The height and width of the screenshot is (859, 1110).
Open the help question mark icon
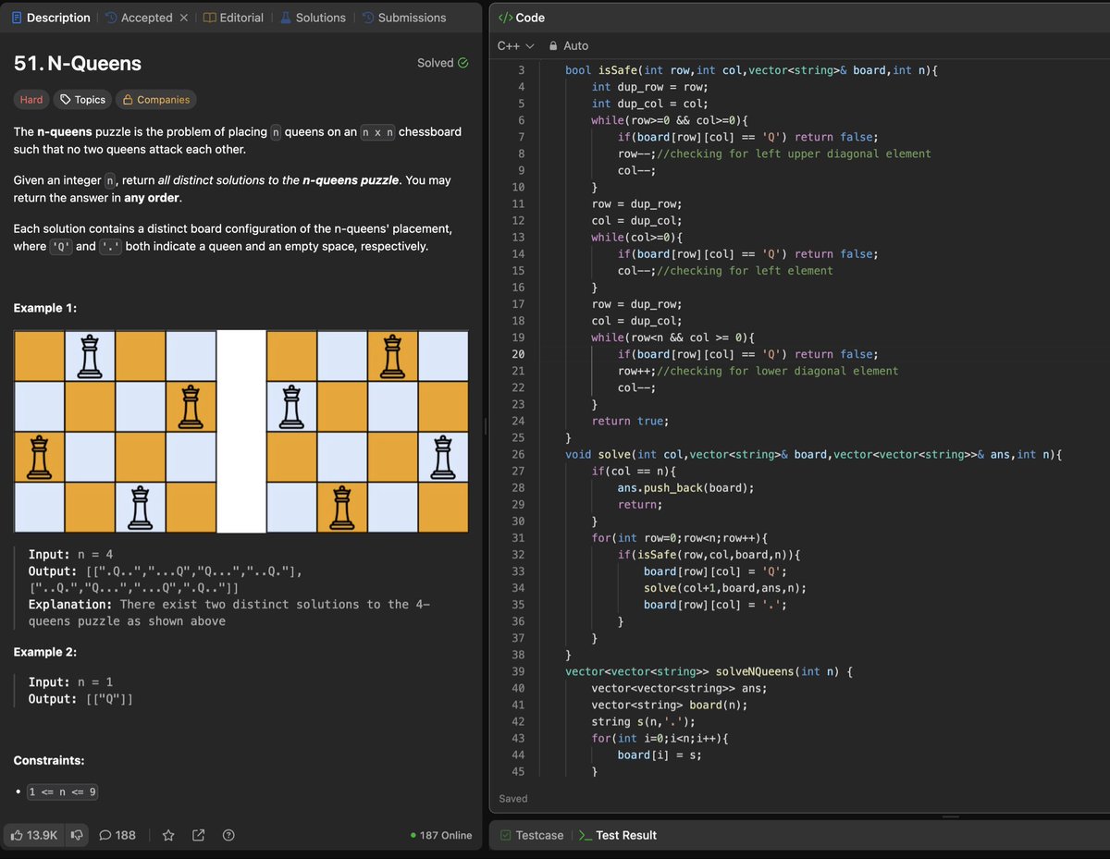228,835
